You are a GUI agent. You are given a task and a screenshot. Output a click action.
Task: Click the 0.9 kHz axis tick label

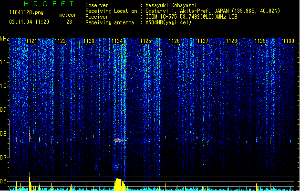[4, 110]
